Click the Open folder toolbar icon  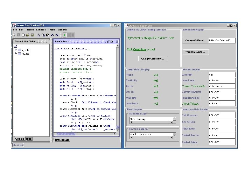click(28, 35)
